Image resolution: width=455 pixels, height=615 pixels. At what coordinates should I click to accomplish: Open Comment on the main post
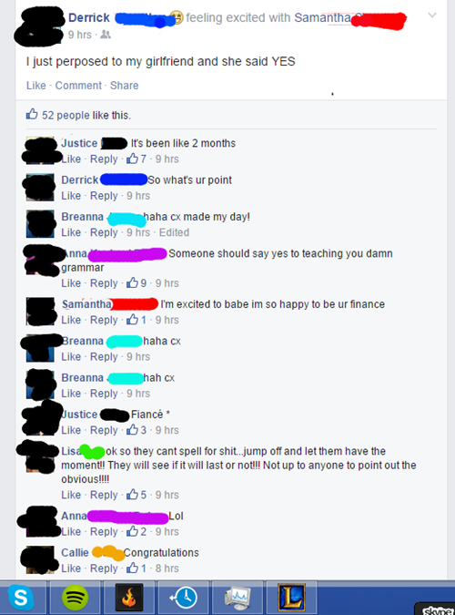(x=78, y=86)
